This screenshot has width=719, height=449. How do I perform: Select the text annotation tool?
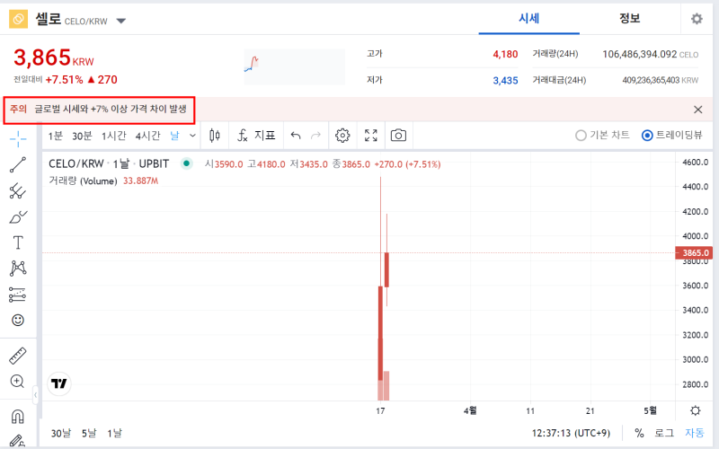(18, 242)
